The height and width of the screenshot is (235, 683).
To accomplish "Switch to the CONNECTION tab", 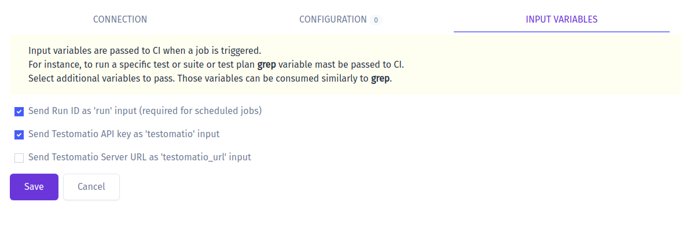I will click(x=120, y=19).
